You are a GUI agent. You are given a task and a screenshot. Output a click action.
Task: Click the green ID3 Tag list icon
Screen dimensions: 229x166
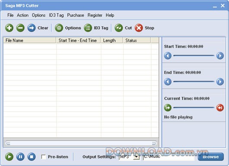click(x=88, y=28)
